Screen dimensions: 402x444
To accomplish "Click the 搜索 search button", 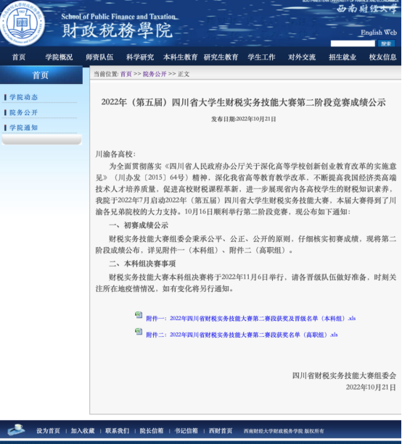I will [386, 43].
